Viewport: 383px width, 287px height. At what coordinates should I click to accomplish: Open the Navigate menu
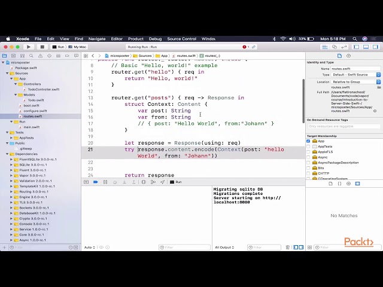pyautogui.click(x=97, y=39)
